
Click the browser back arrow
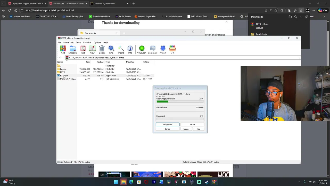click(x=3, y=10)
